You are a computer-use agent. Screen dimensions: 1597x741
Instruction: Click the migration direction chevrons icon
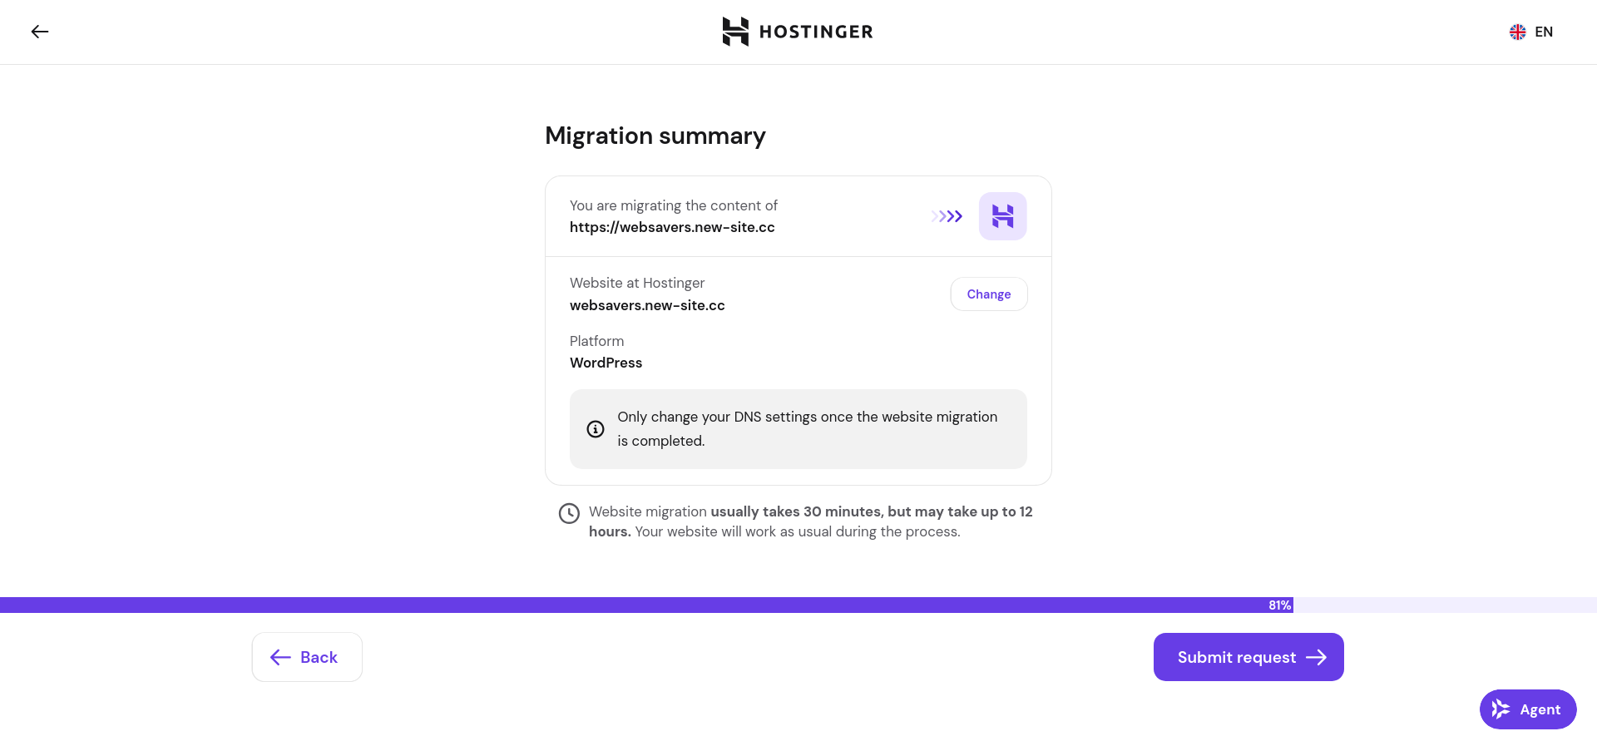click(947, 216)
